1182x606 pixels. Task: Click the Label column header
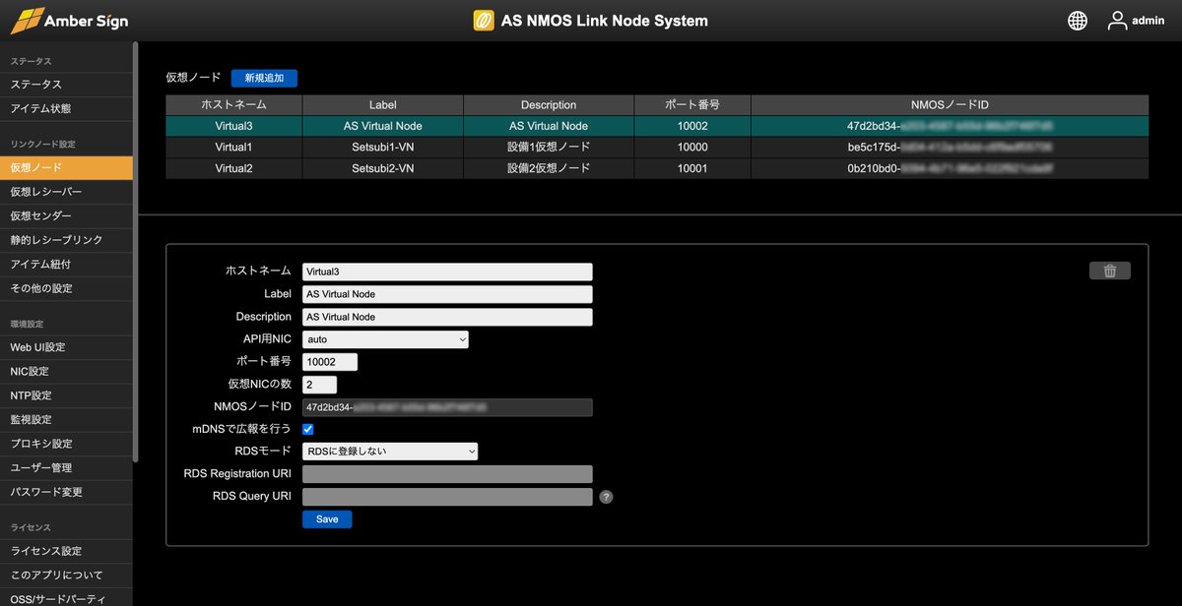(383, 104)
